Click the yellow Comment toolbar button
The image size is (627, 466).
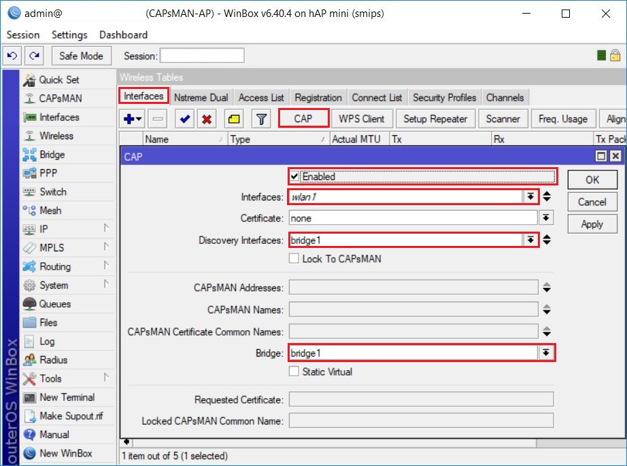click(x=234, y=119)
